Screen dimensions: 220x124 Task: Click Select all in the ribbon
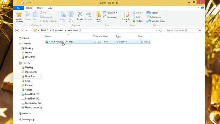[x=153, y=13]
